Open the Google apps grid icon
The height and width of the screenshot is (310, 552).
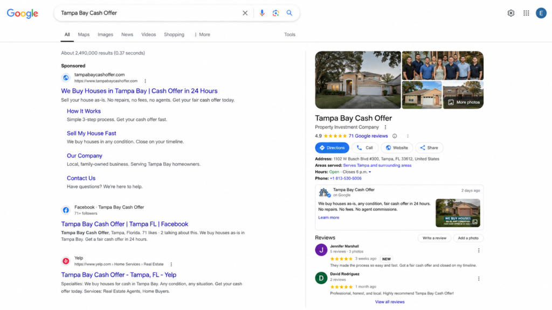coord(526,13)
